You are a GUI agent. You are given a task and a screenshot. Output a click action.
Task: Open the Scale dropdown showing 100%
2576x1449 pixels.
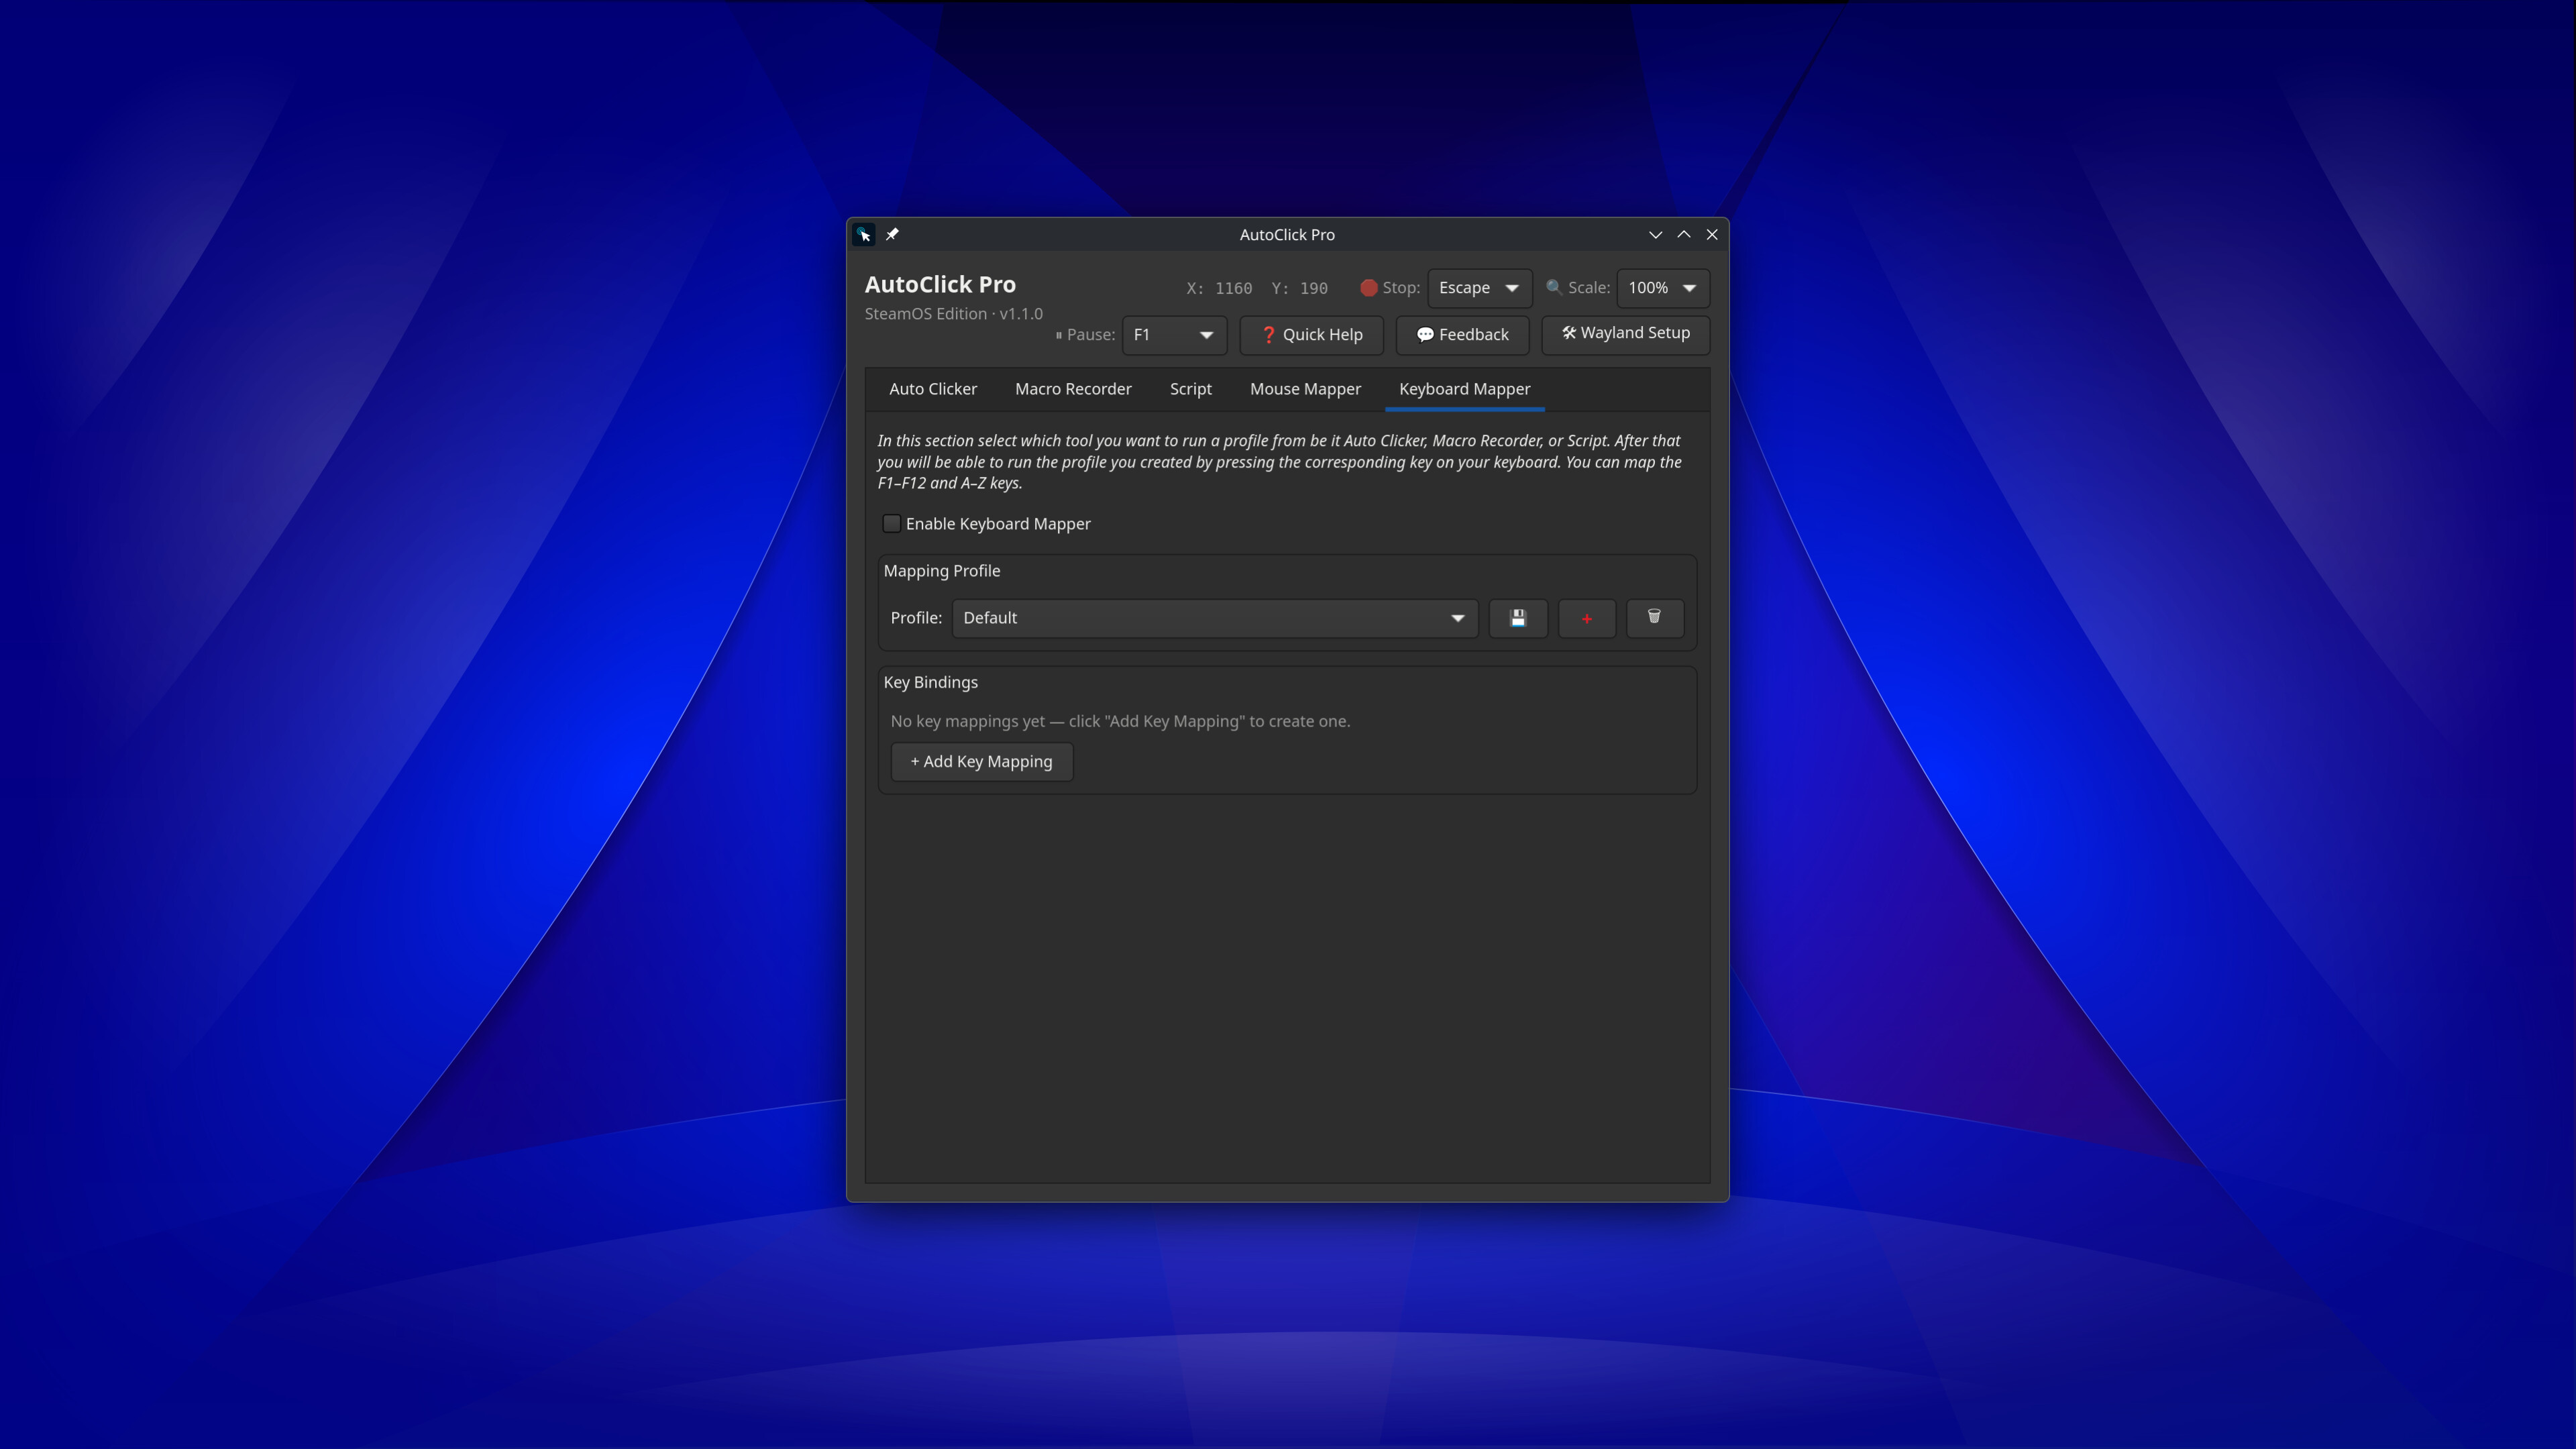(1663, 288)
